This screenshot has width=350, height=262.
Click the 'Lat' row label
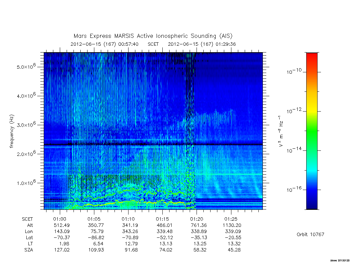pos(29,237)
